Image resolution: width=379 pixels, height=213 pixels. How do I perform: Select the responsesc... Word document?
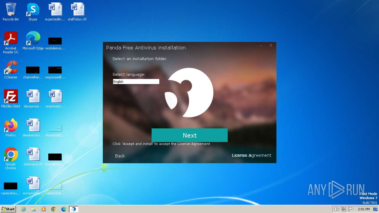[x=55, y=99]
